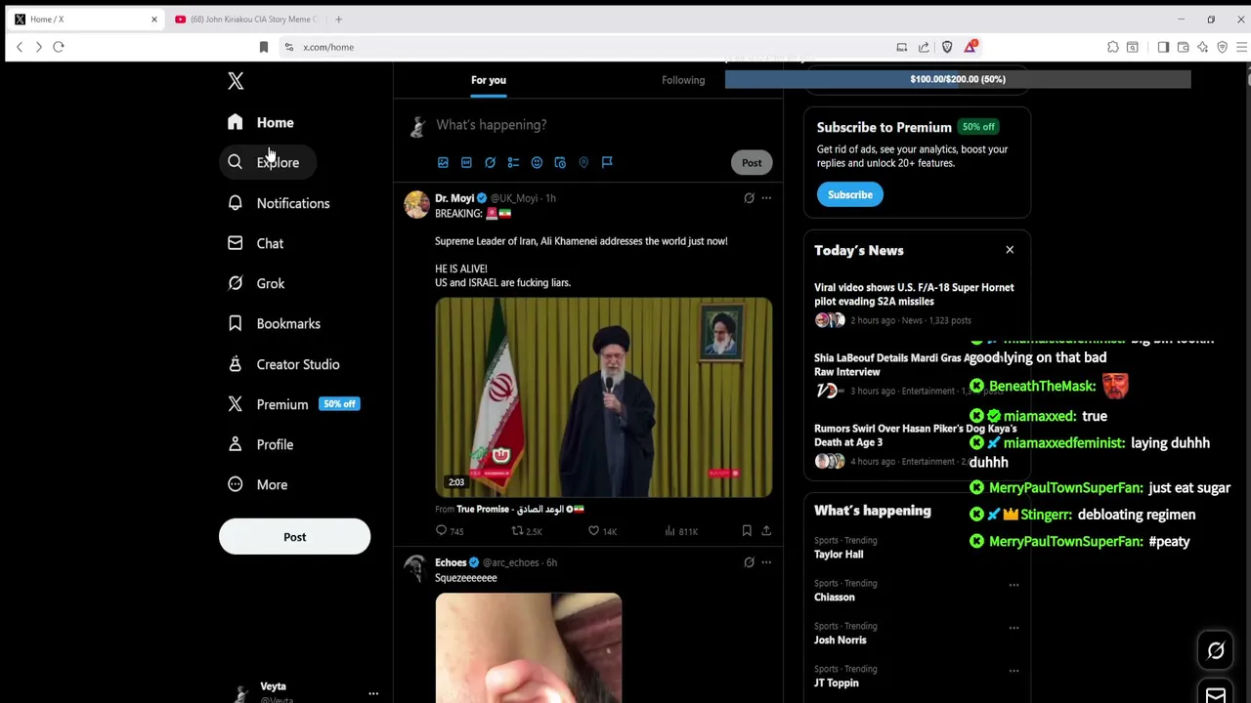
Task: Open Chiasson trending topic
Action: click(x=835, y=597)
